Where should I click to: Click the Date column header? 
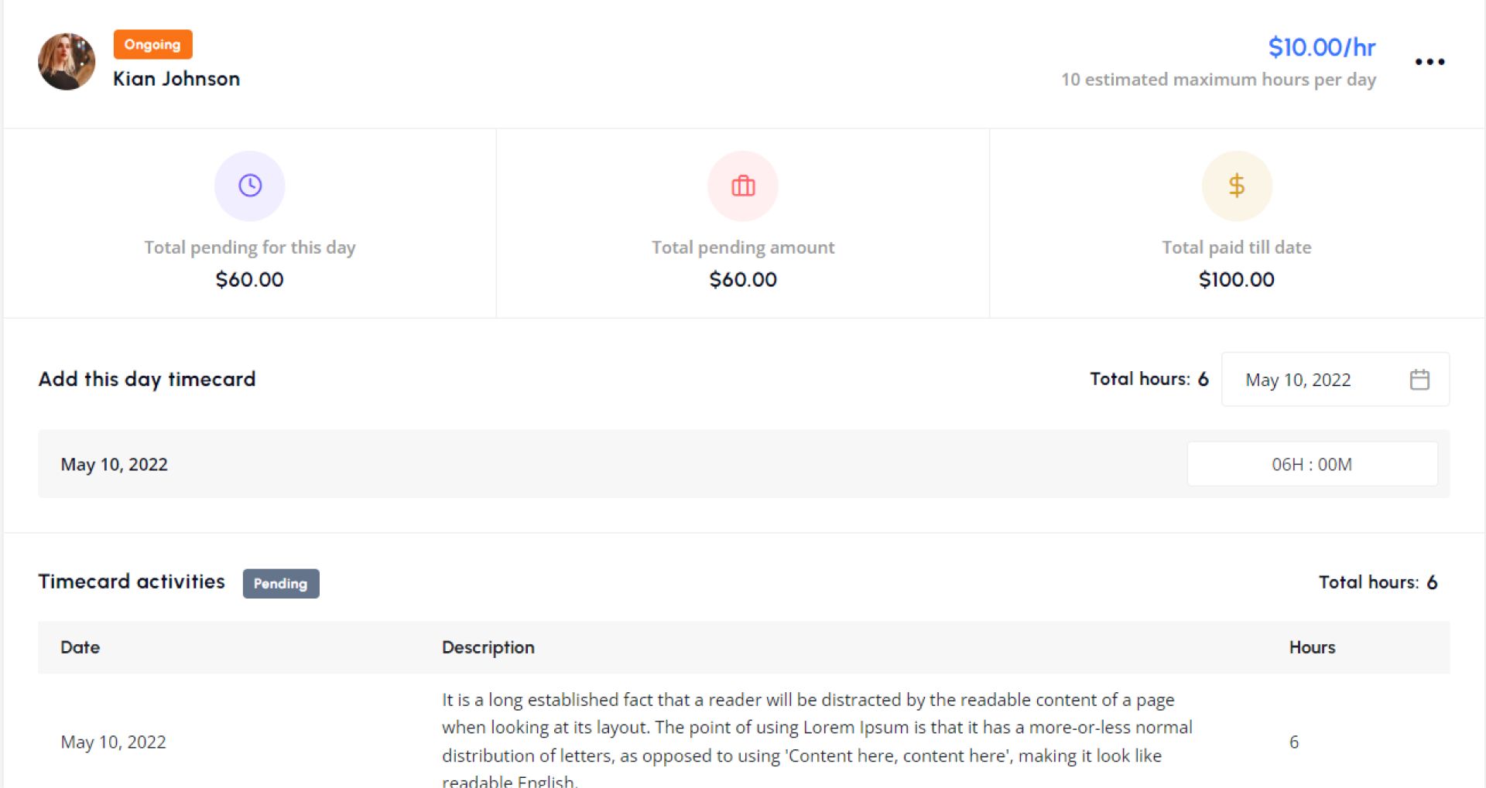click(80, 647)
